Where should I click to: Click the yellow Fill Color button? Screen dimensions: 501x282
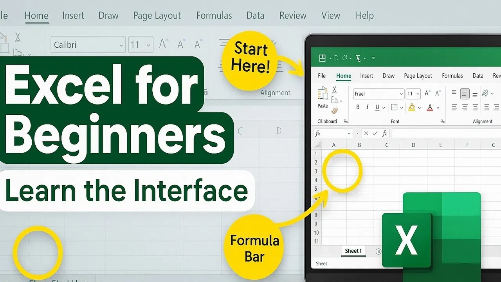pyautogui.click(x=412, y=107)
